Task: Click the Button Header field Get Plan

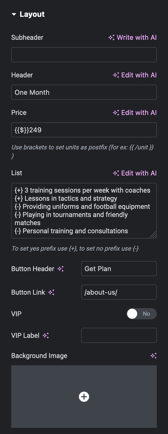Action: pos(119,269)
